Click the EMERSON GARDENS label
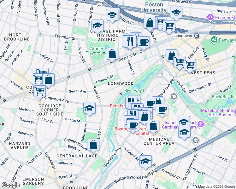Screen dimensions: 236x189 click(x=33, y=181)
